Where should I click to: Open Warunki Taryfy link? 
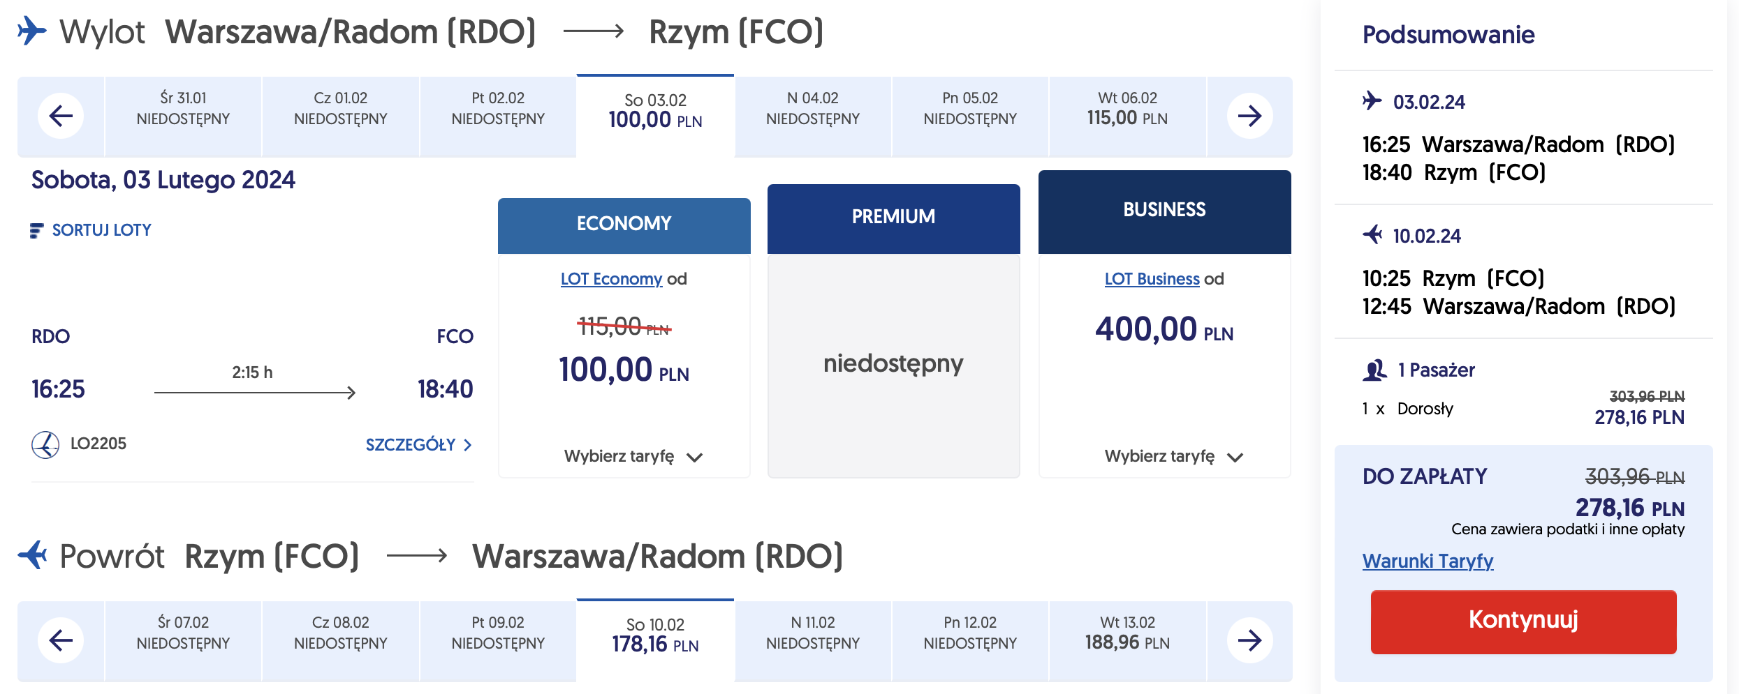pos(1428,561)
